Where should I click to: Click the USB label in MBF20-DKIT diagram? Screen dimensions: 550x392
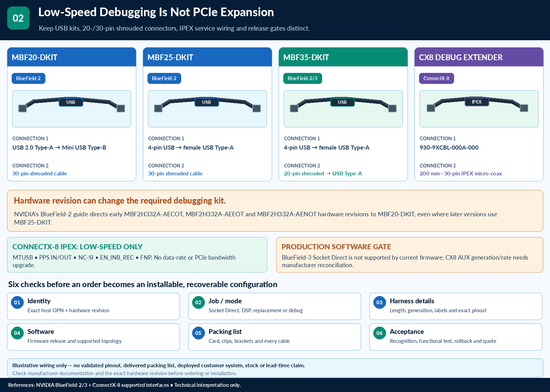pyautogui.click(x=71, y=102)
